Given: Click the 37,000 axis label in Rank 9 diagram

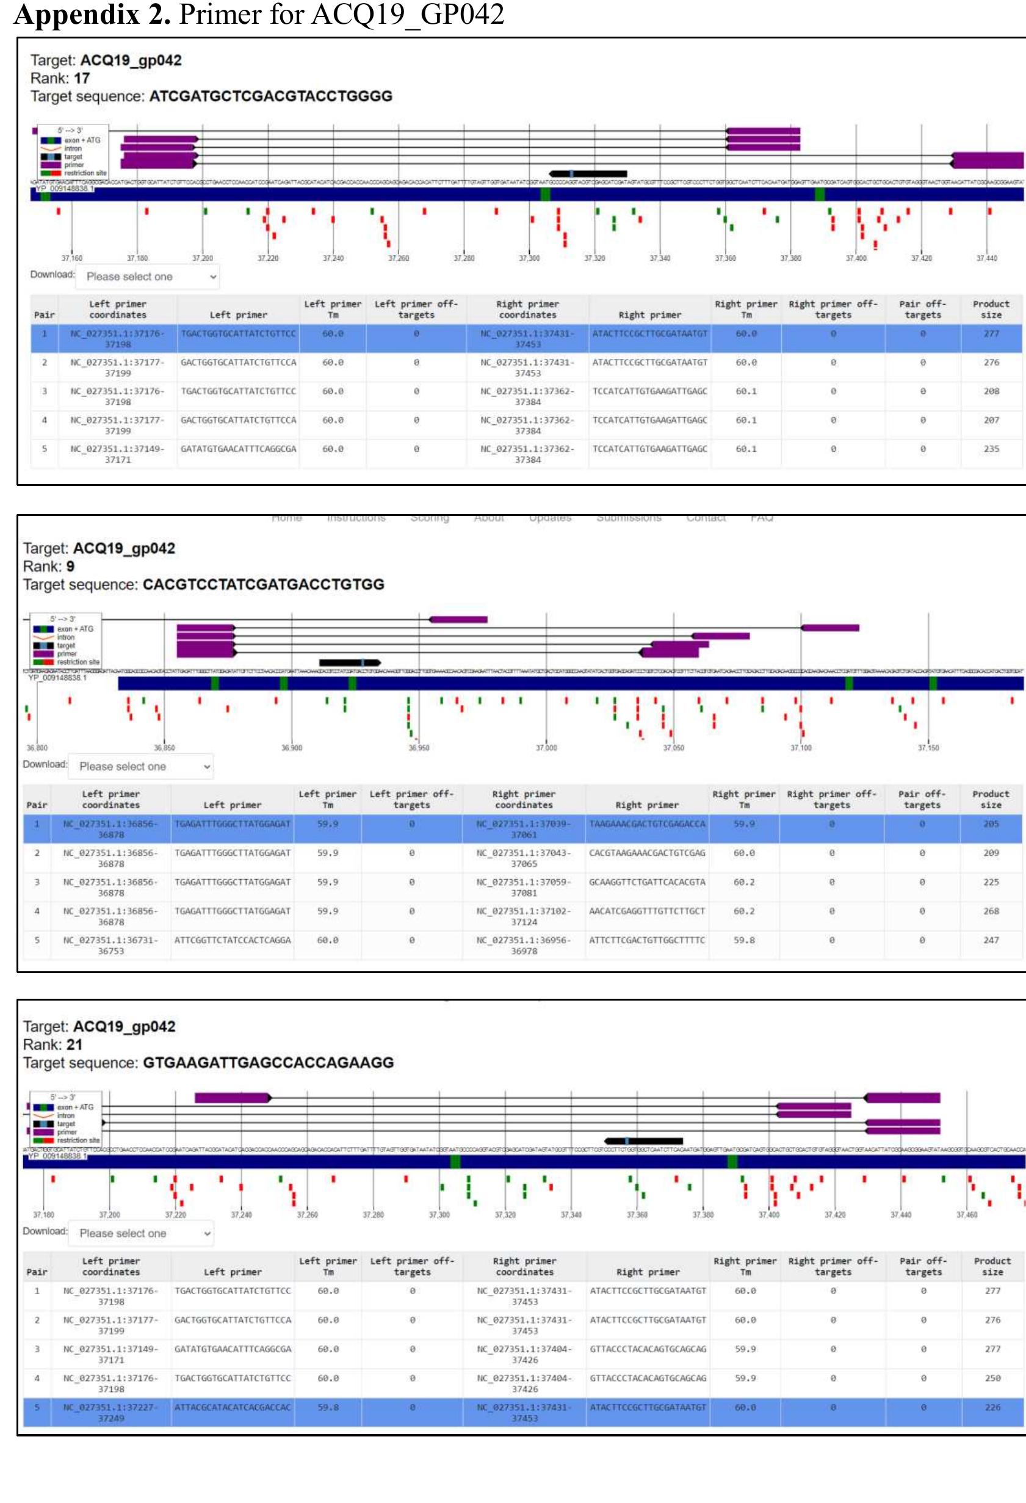Looking at the screenshot, I should pos(546,748).
